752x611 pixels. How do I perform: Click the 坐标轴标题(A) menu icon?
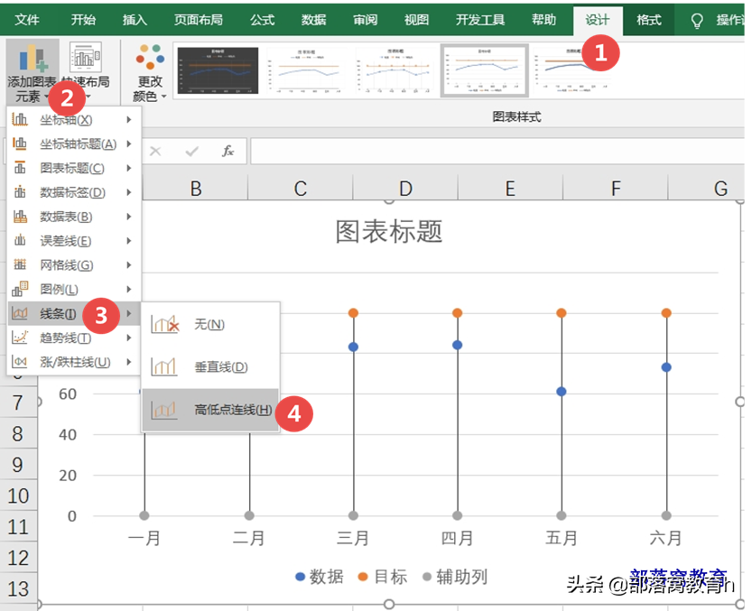tap(20, 143)
